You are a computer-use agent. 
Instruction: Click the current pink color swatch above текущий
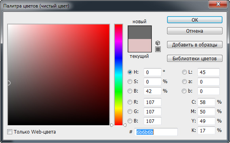pyautogui.click(x=140, y=45)
